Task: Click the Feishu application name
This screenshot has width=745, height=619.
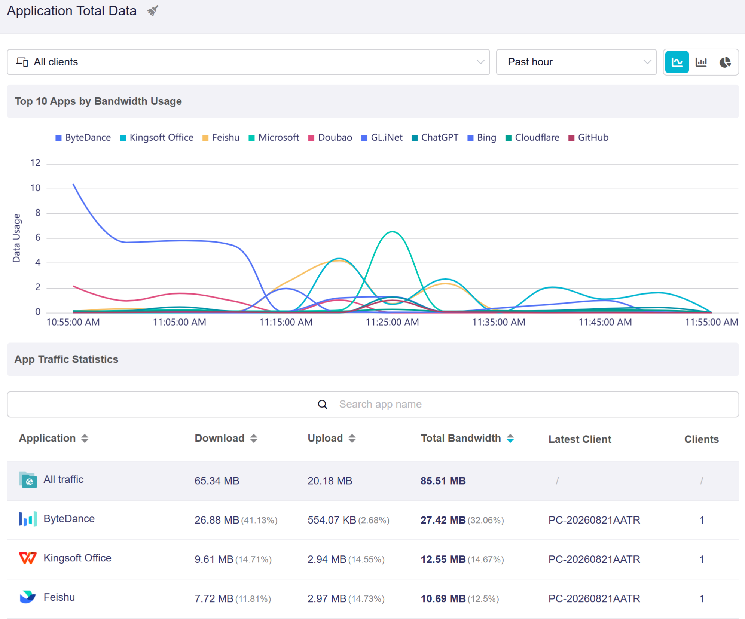Action: pyautogui.click(x=59, y=597)
